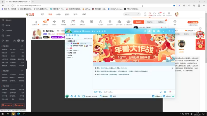Click the 我要开播 button
This screenshot has height=116, width=207.
click(19, 105)
